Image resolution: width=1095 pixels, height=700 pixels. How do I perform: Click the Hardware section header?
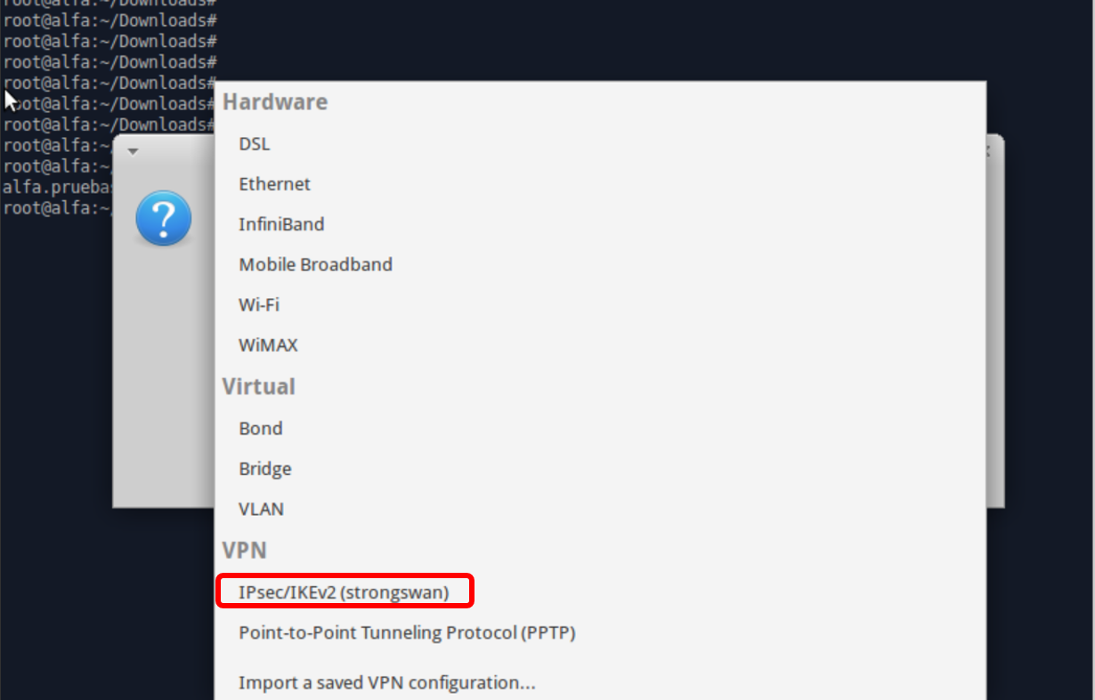(275, 102)
